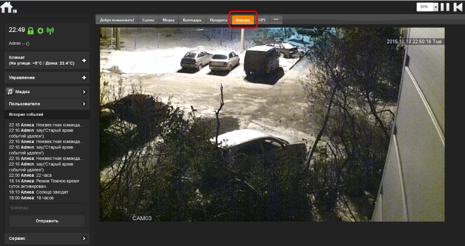Expand the Сервис chevron
Viewport: 465px width, 246px height.
[x=84, y=238]
